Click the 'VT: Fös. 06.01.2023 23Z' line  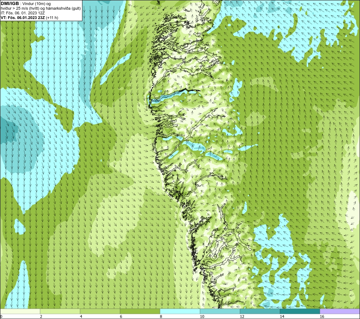(x=23, y=18)
